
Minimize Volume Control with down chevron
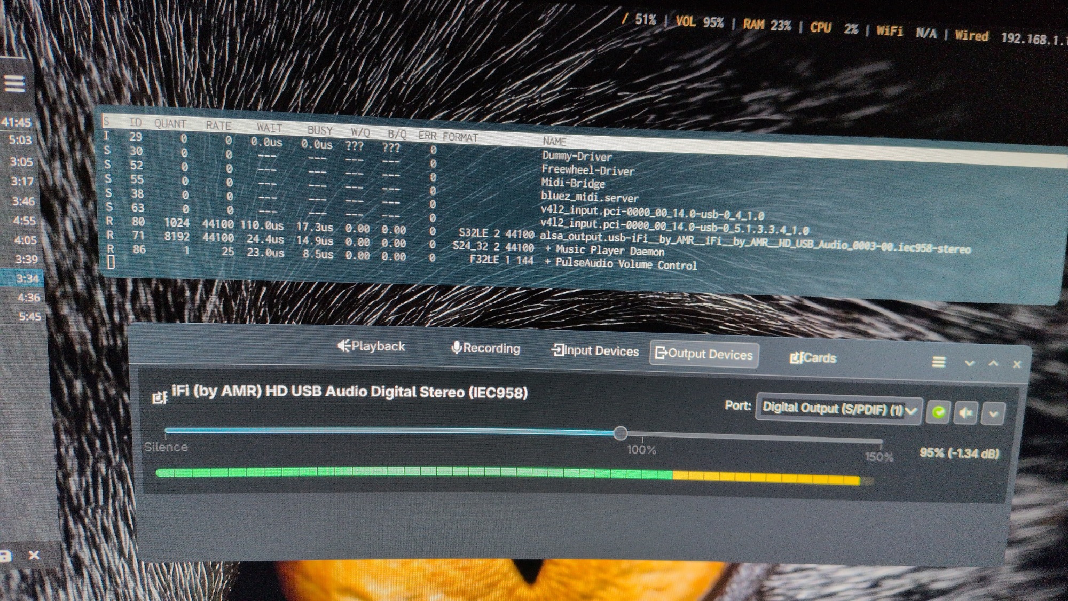tap(970, 363)
